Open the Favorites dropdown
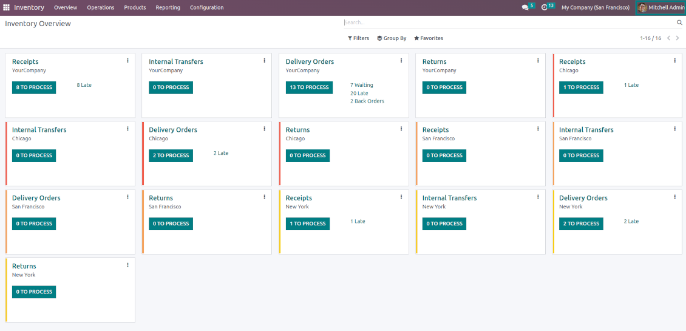This screenshot has height=331, width=686. (429, 38)
